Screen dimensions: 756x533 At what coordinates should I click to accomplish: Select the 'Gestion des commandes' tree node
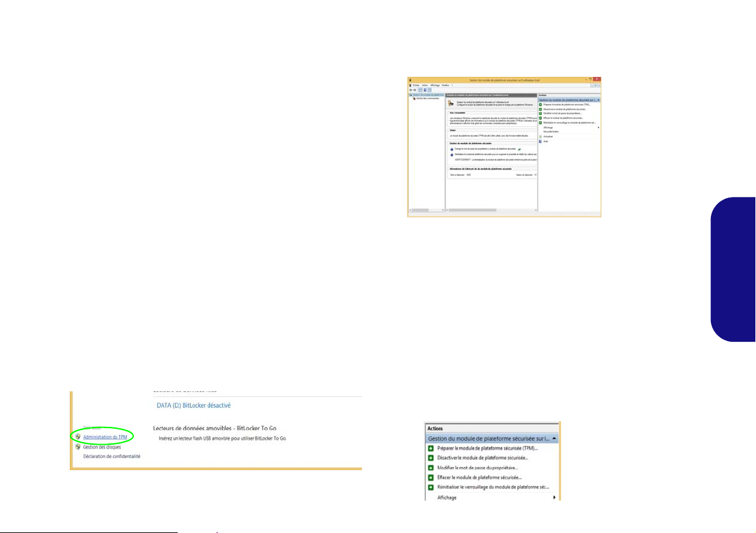[428, 98]
